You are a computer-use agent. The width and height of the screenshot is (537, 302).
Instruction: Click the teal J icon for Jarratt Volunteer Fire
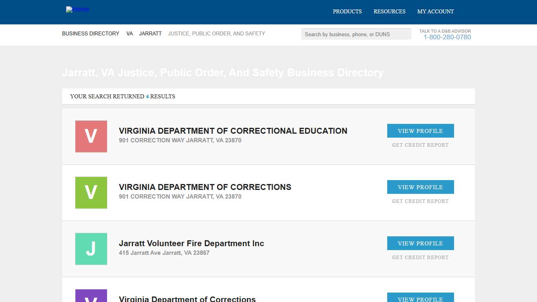click(x=91, y=249)
